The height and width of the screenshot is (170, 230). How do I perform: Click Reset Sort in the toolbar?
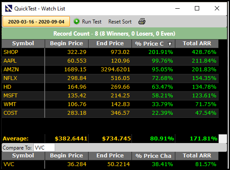click(120, 22)
